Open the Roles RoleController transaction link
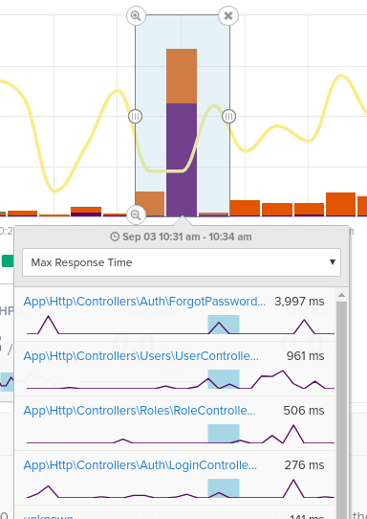This screenshot has height=519, width=367. [x=140, y=411]
